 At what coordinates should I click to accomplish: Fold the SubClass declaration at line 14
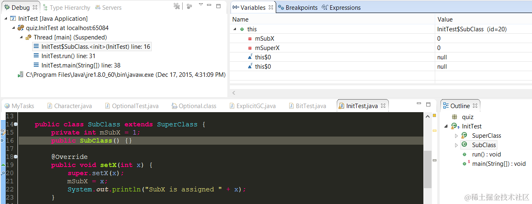pyautogui.click(x=16, y=124)
